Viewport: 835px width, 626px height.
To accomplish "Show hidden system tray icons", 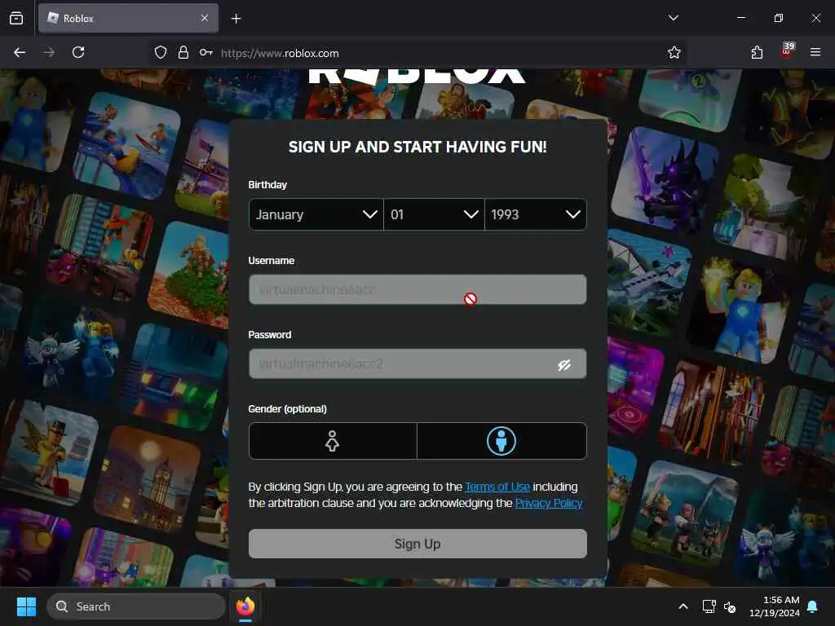I will coord(683,606).
